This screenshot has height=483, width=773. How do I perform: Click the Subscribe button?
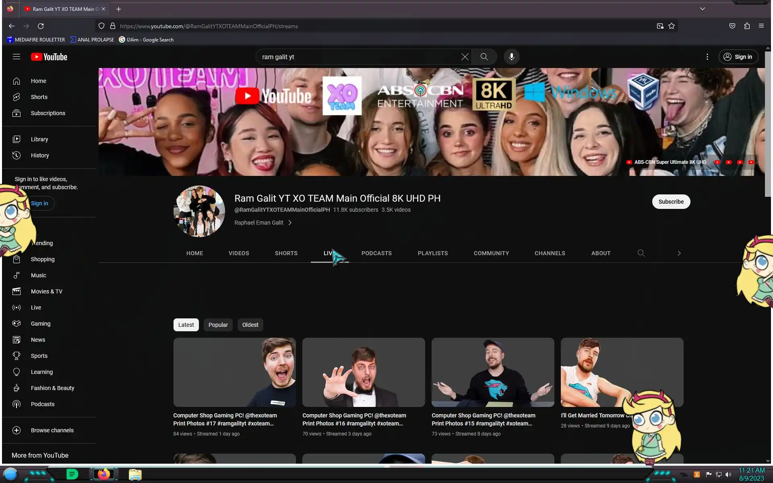pos(671,202)
